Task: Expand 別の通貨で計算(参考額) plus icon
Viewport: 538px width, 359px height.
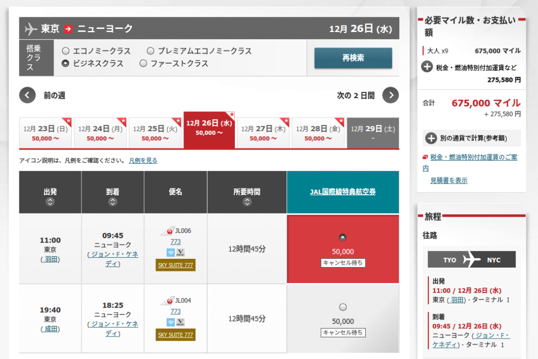Action: click(431, 138)
